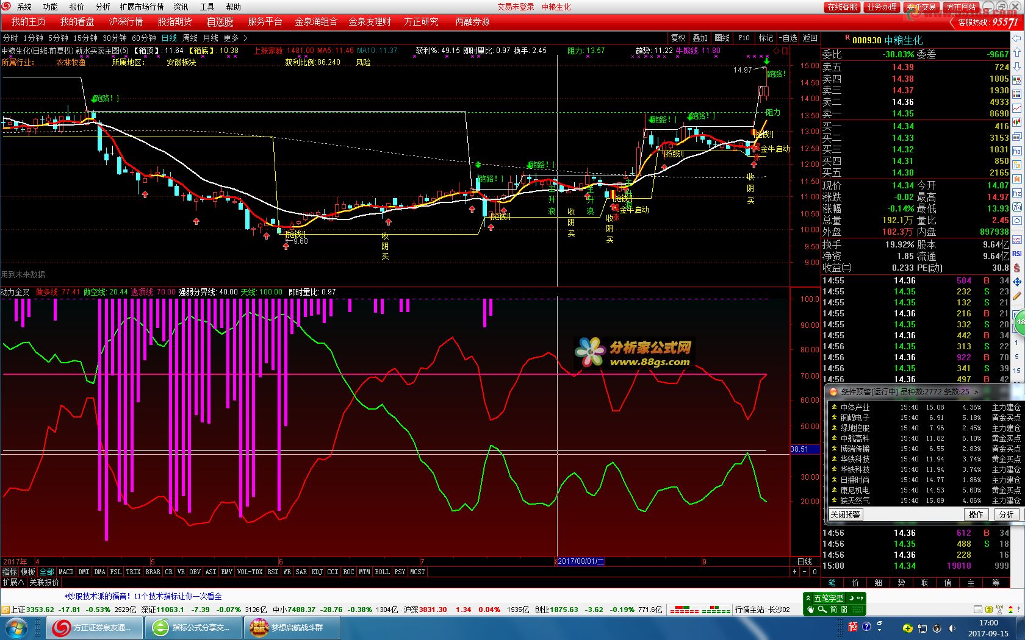Image resolution: width=1025 pixels, height=640 pixels.
Task: Click the 关闭预警 button
Action: click(x=845, y=514)
